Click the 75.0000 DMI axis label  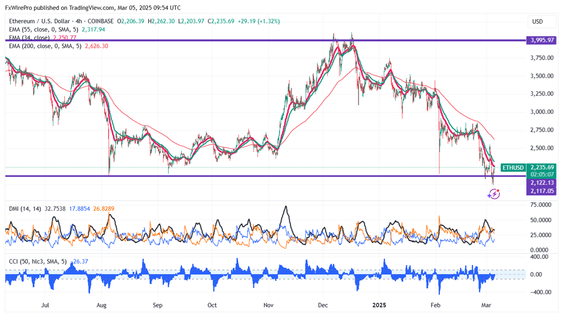coord(541,205)
